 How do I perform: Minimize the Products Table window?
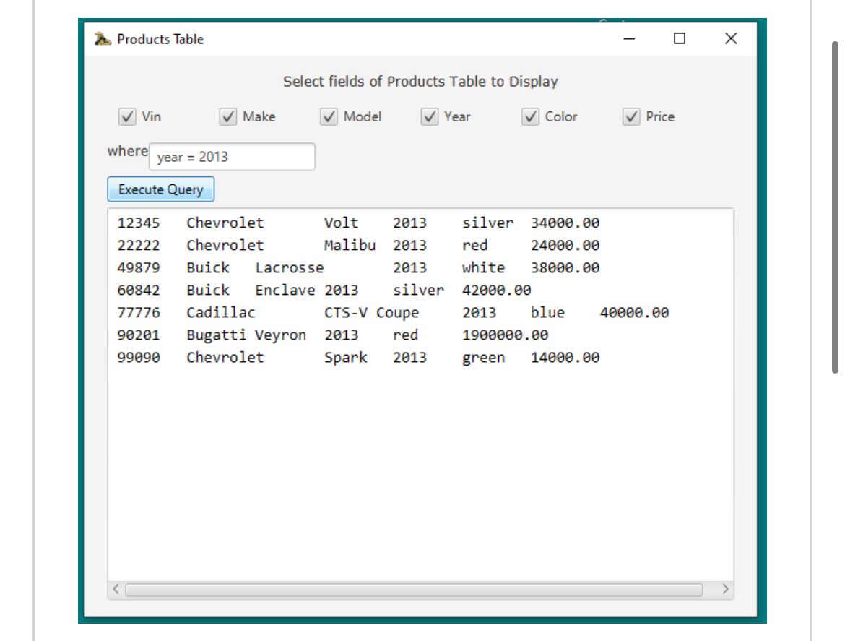(628, 39)
